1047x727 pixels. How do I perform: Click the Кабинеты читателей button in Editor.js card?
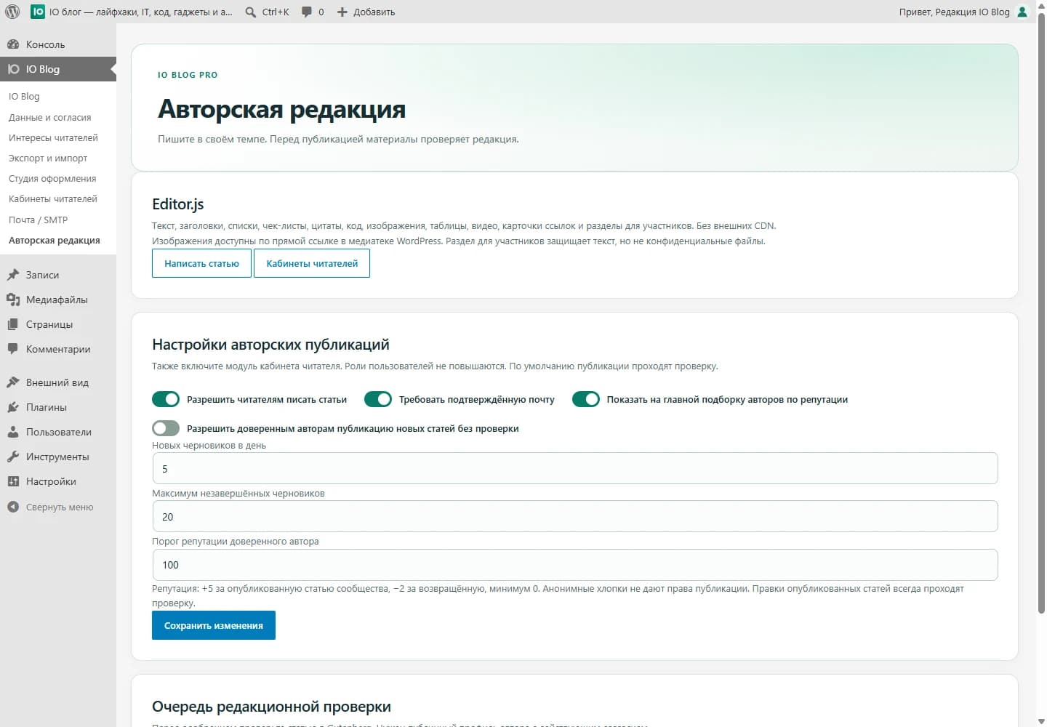click(x=312, y=263)
